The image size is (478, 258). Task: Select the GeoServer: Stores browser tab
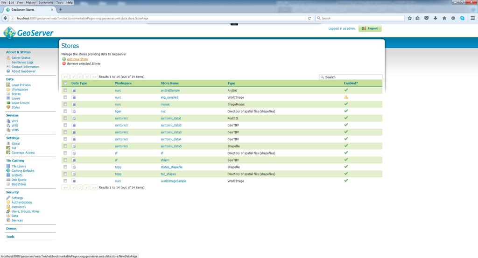click(x=29, y=10)
